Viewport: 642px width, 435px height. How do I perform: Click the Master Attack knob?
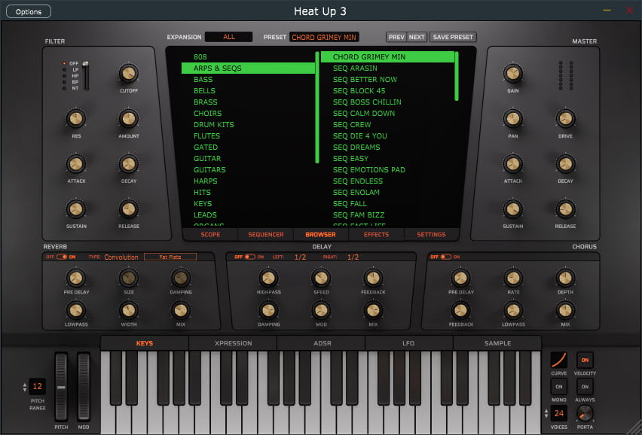coord(512,164)
